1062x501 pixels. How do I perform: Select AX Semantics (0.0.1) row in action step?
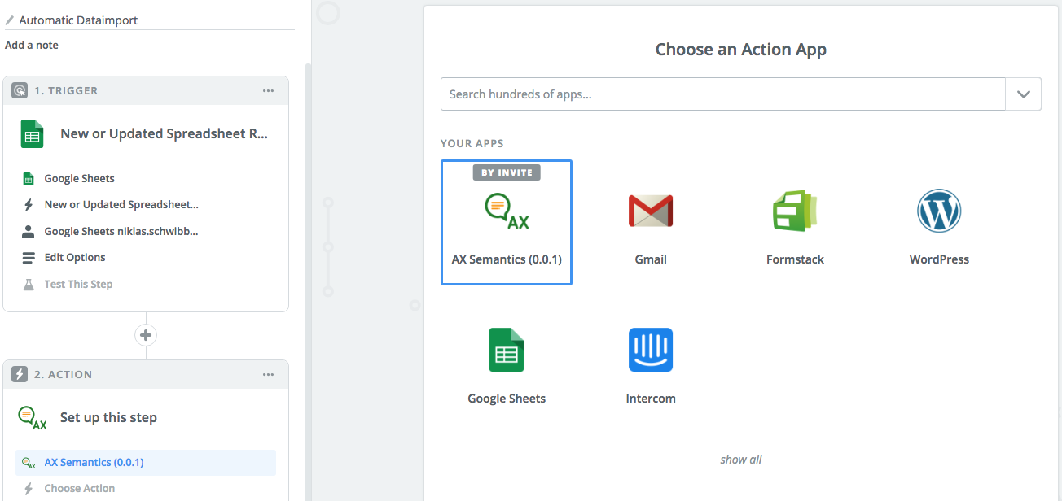click(146, 463)
